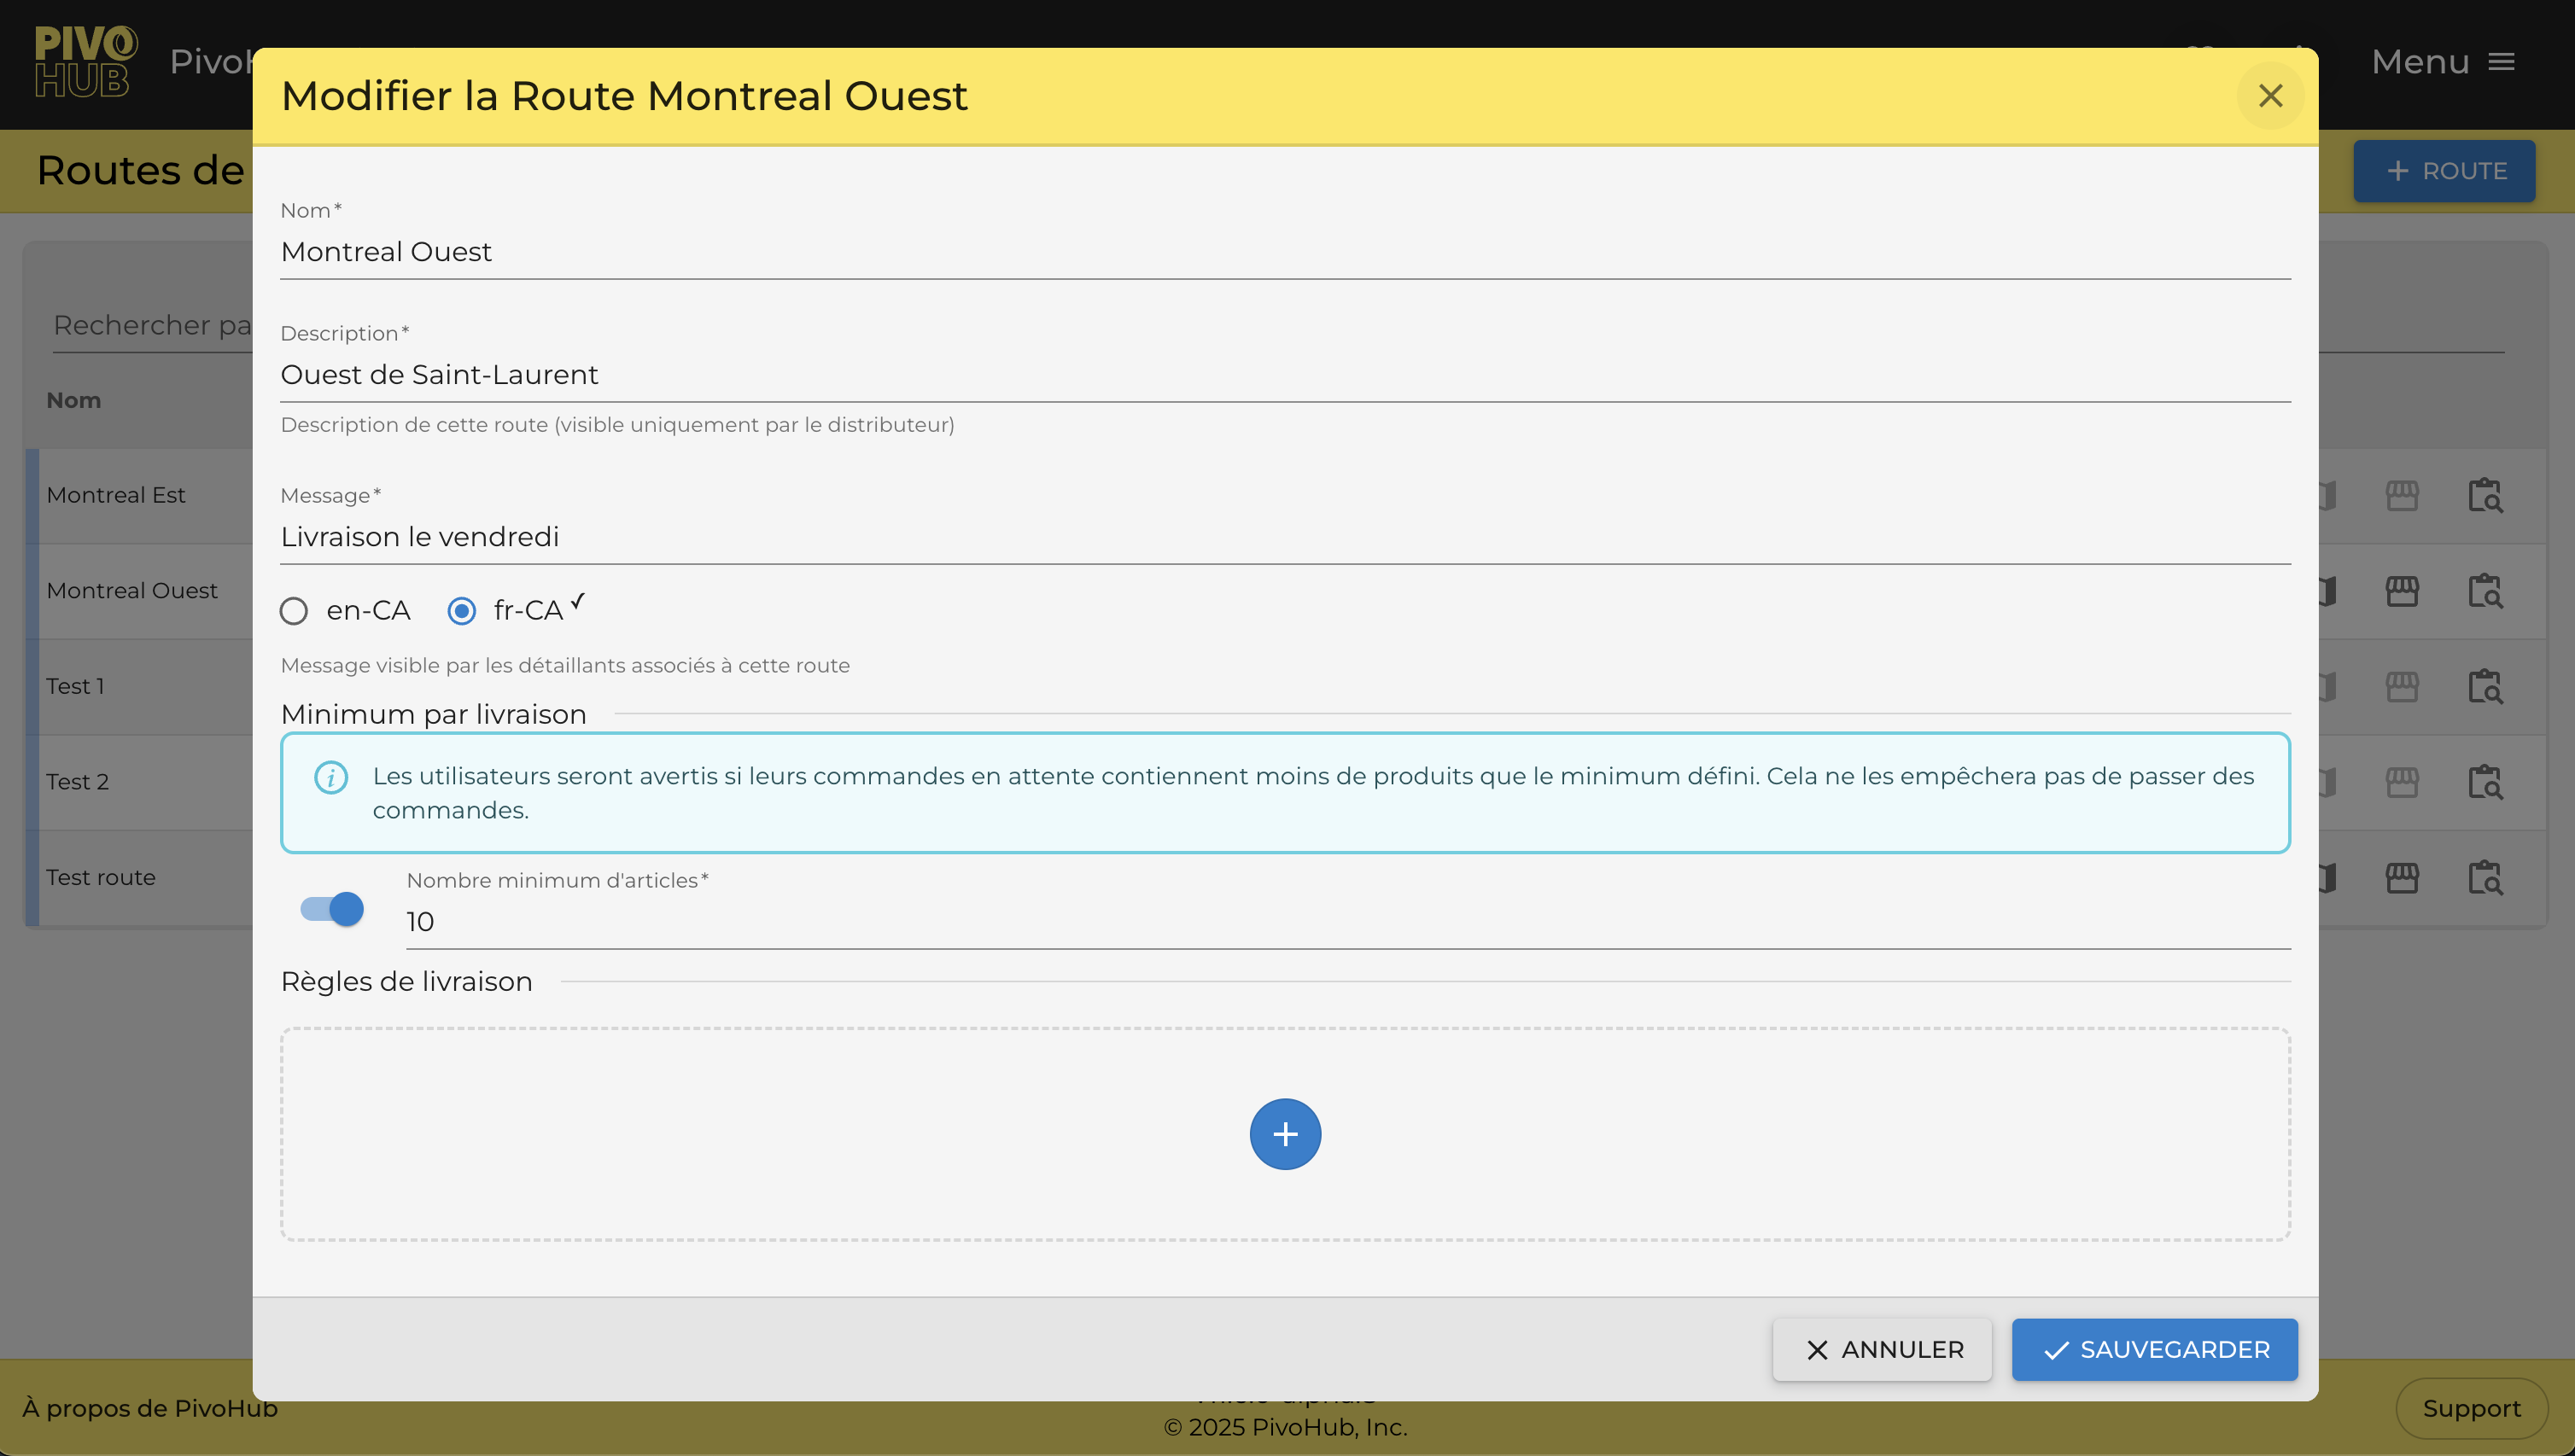Click the + ROUTE button
The height and width of the screenshot is (1456, 2575).
point(2444,171)
